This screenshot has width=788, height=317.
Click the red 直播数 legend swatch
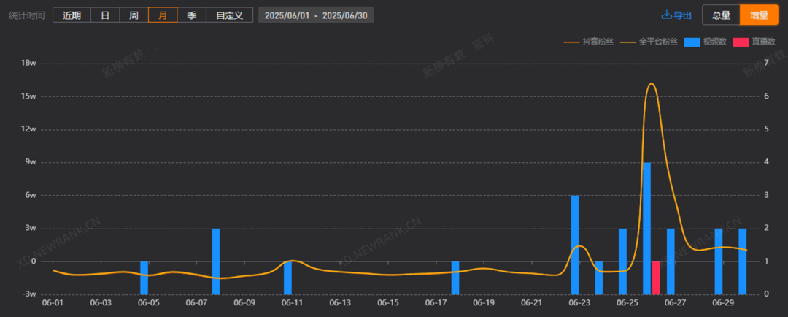[741, 42]
